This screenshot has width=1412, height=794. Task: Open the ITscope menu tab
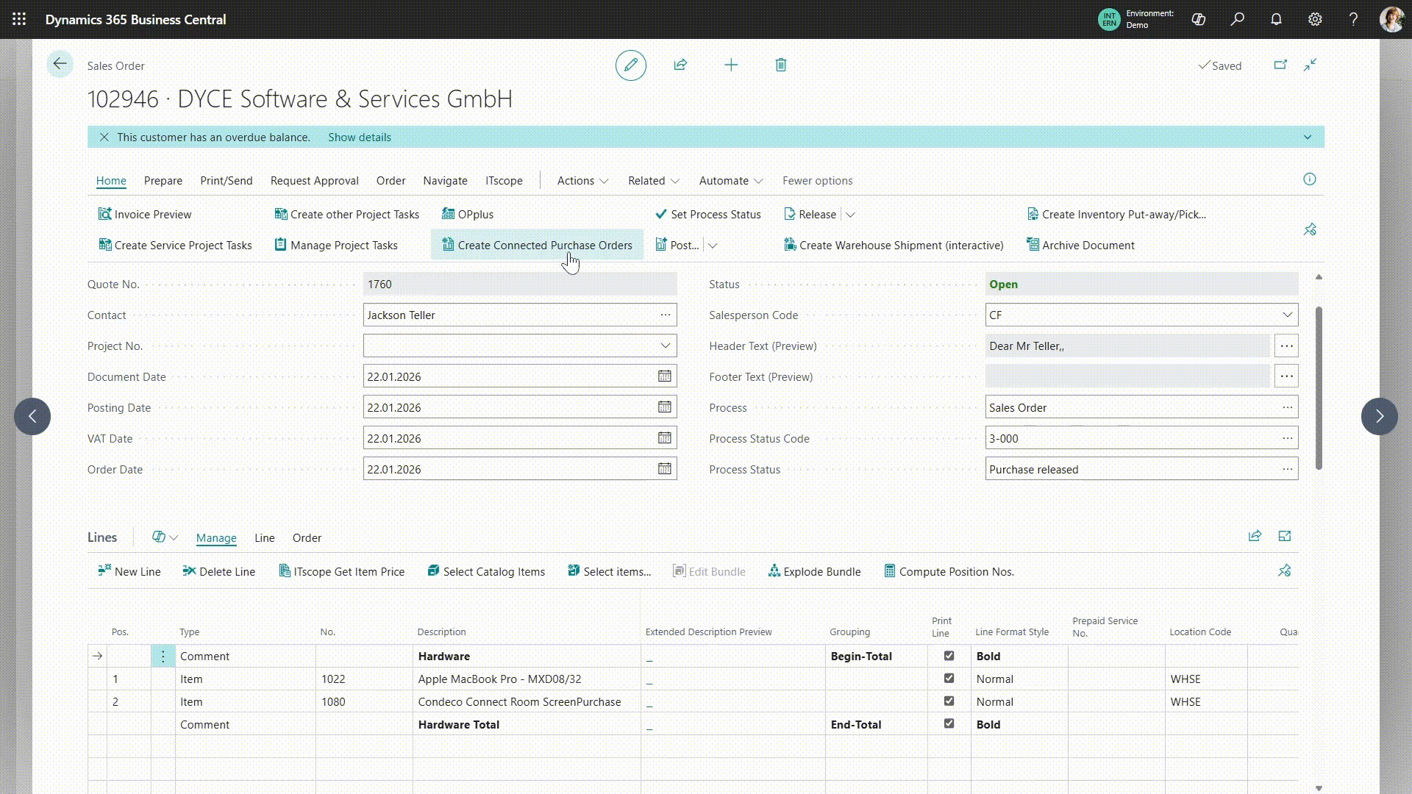point(504,181)
